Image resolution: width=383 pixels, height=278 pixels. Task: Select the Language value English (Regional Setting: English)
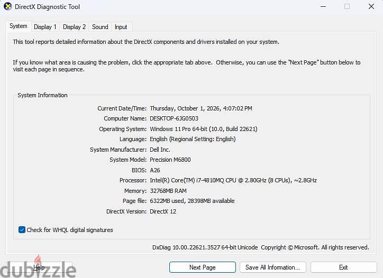(x=193, y=139)
